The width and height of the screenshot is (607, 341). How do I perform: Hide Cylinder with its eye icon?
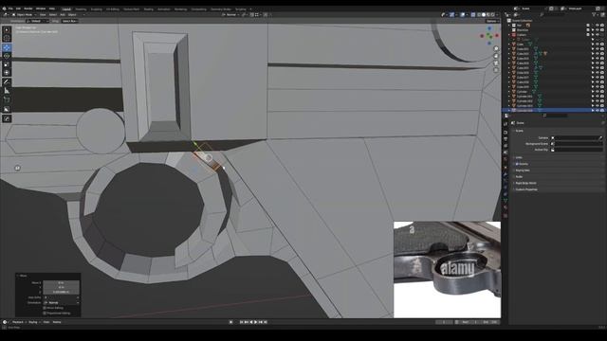(x=597, y=92)
